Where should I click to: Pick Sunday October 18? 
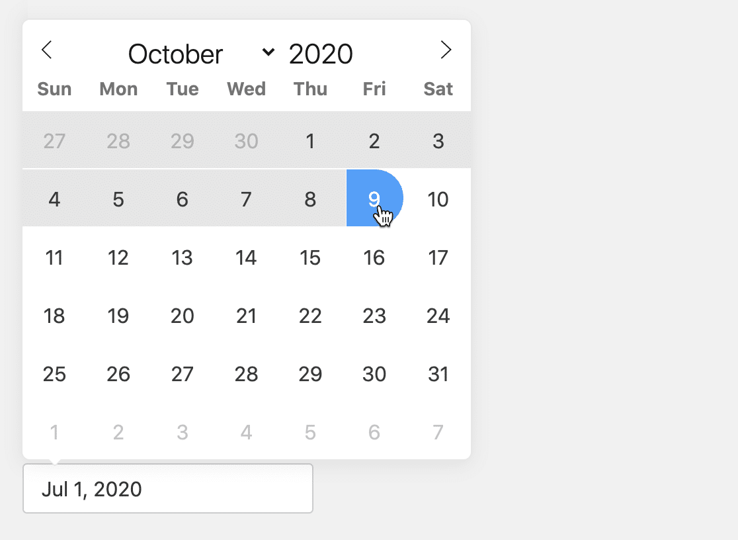coord(54,316)
